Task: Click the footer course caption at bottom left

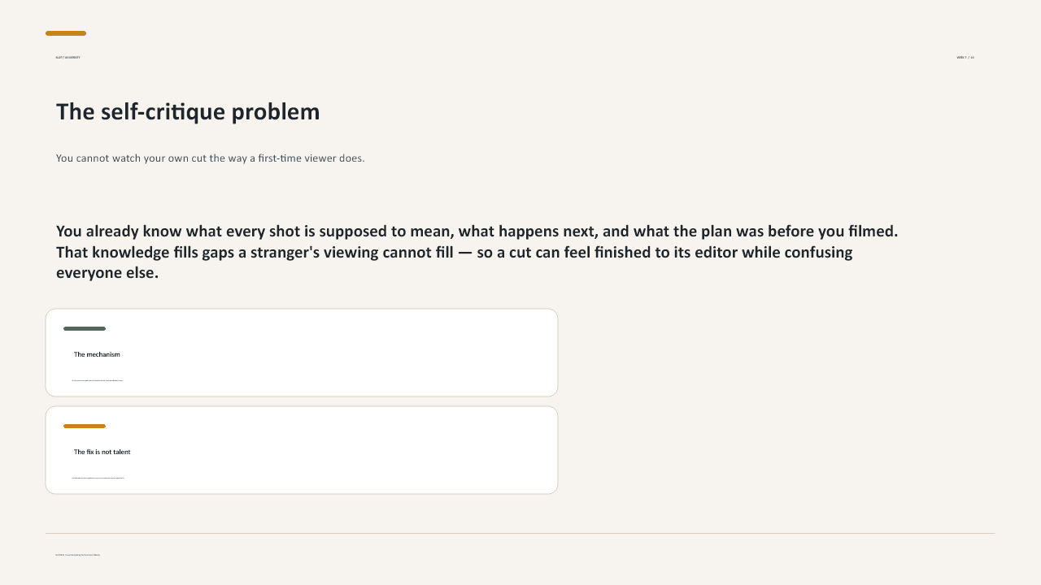Action: (x=78, y=555)
